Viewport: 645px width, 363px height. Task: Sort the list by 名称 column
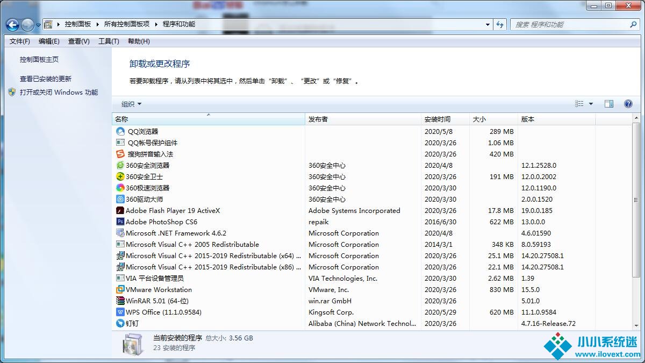(209, 119)
